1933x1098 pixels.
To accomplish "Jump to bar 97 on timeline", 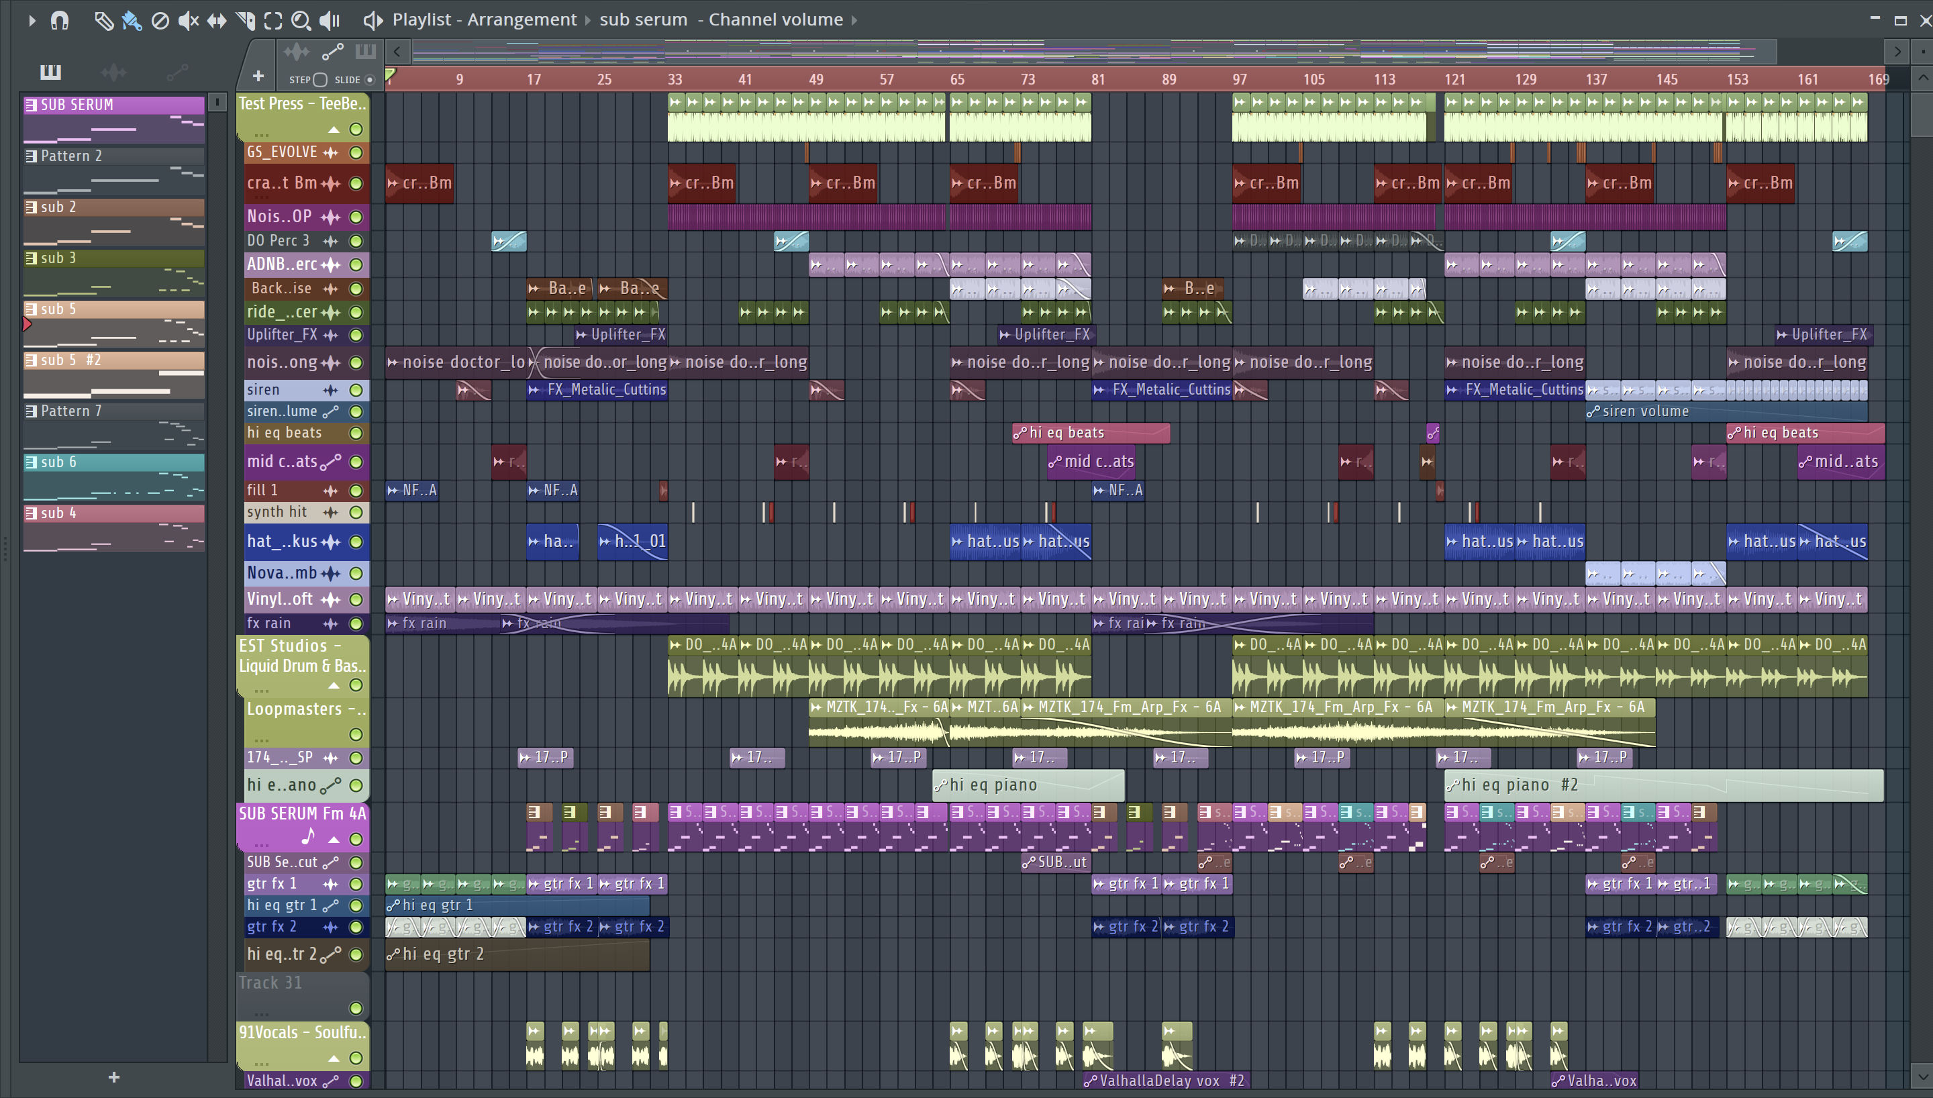I will pos(1240,79).
